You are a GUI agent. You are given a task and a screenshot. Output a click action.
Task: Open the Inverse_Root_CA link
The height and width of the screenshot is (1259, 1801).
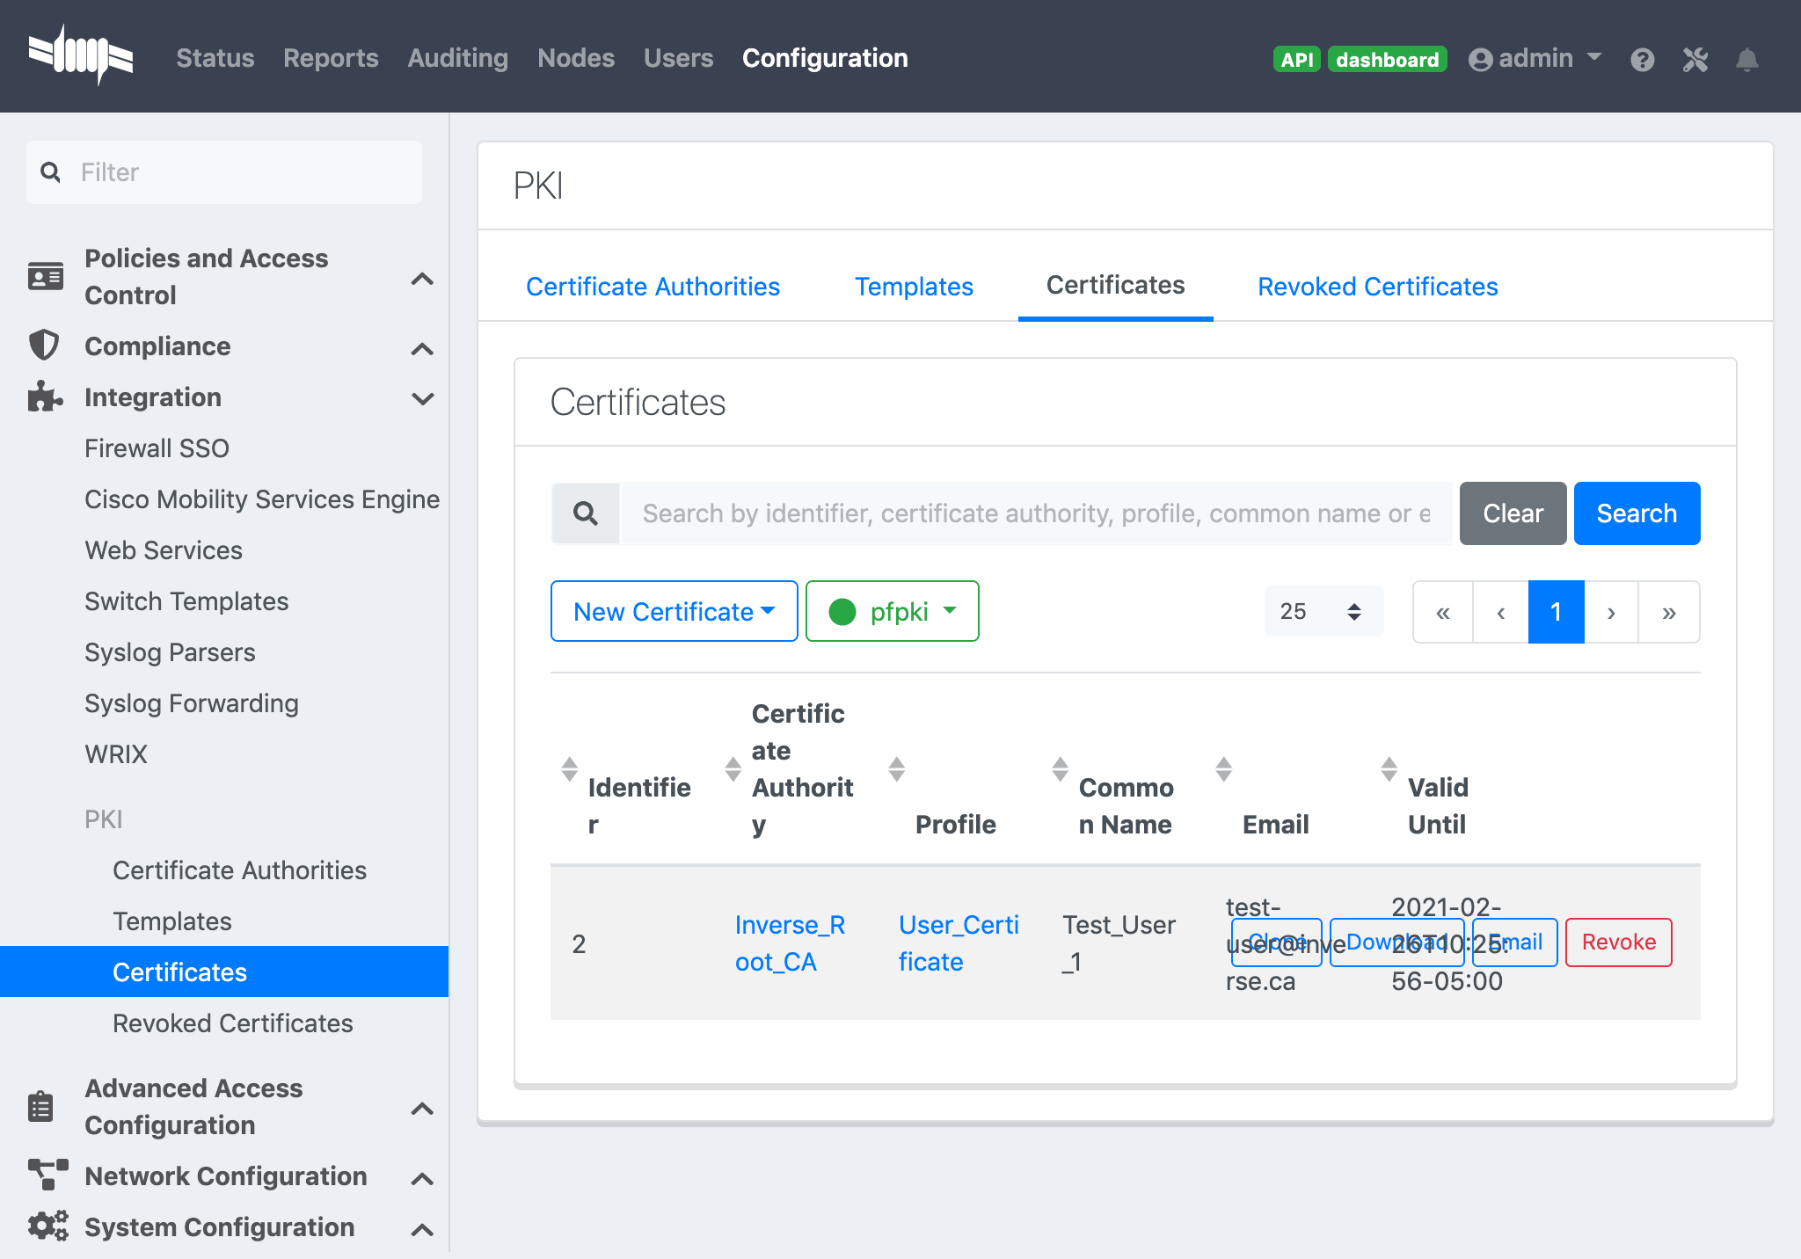pos(790,942)
